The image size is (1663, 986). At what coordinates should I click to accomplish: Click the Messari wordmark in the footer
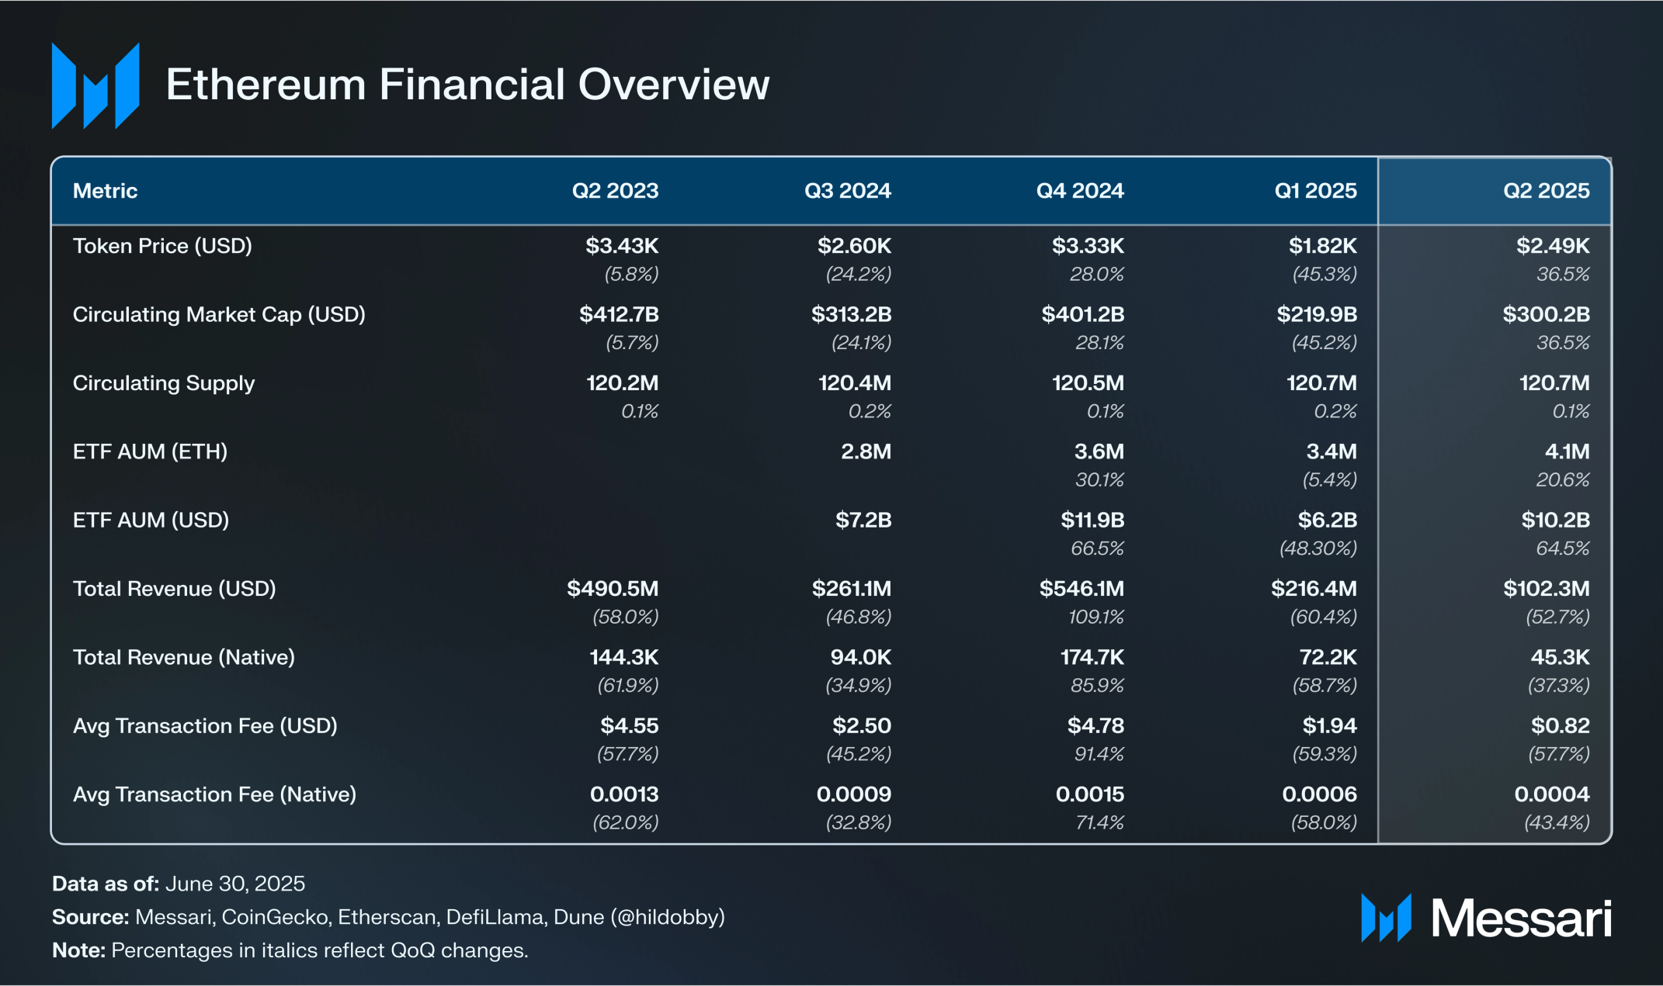(1521, 919)
